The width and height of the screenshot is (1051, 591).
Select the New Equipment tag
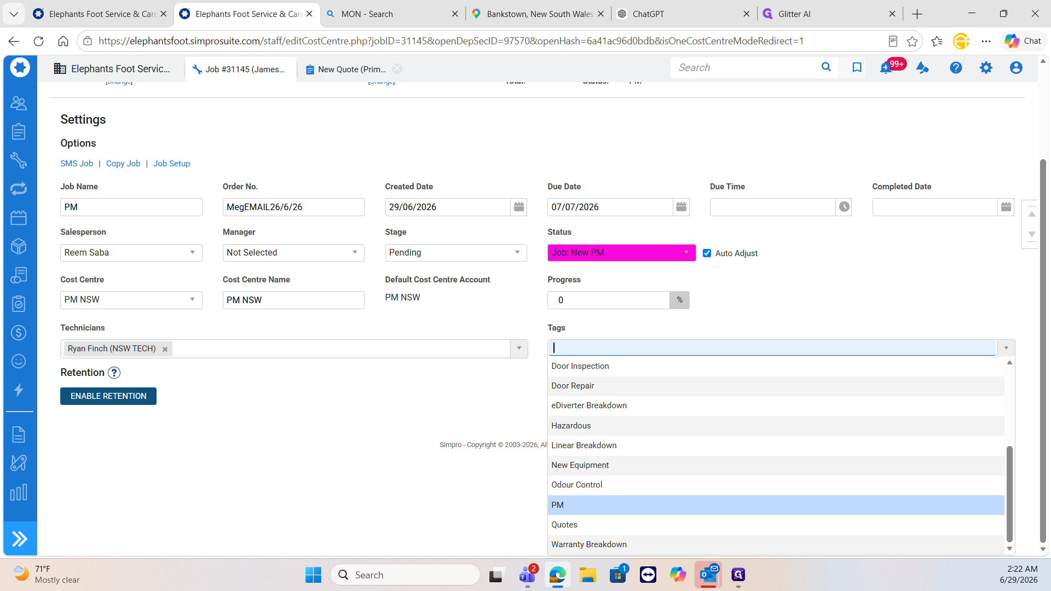click(776, 465)
